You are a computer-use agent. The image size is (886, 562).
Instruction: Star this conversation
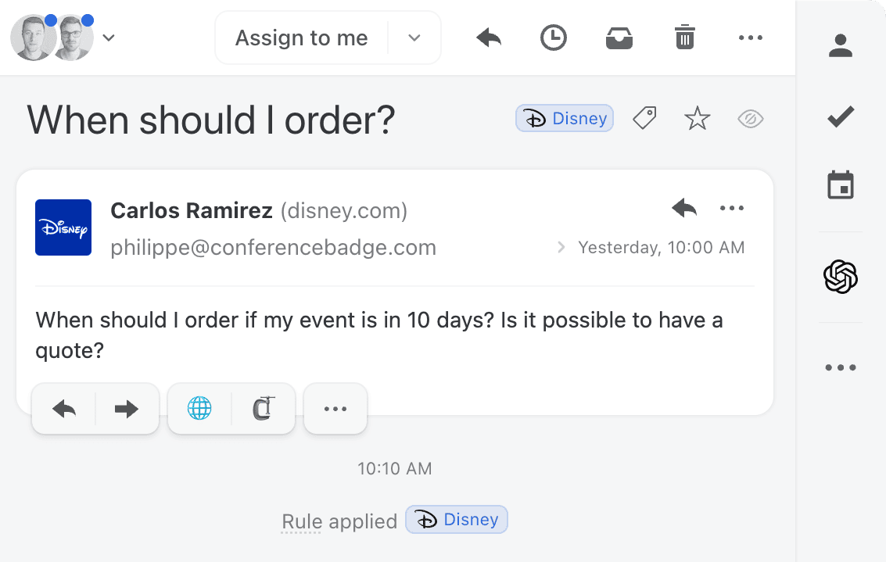(697, 119)
